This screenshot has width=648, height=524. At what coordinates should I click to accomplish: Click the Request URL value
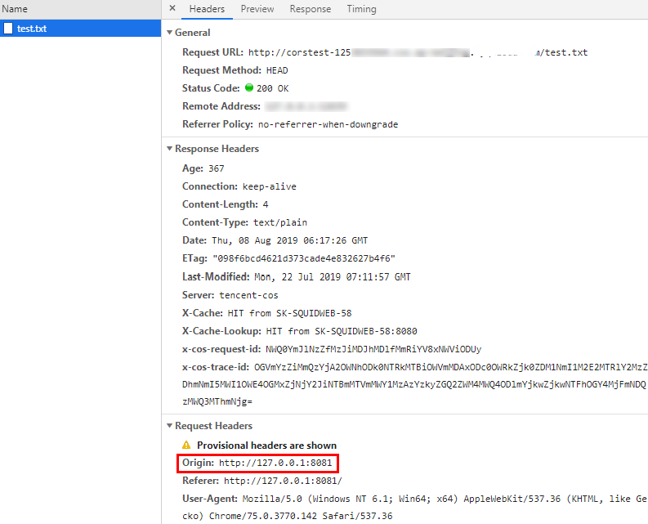[417, 52]
